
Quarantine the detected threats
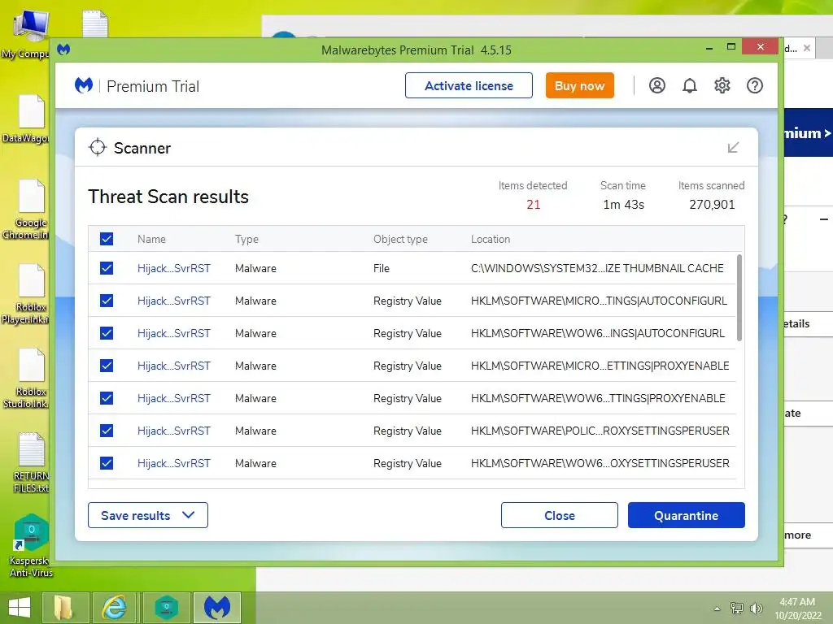point(687,515)
